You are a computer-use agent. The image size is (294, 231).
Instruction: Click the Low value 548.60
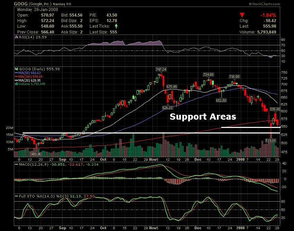pos(47,26)
